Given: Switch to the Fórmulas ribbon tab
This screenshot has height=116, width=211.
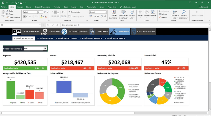Looking at the screenshot, I should tap(57, 7).
